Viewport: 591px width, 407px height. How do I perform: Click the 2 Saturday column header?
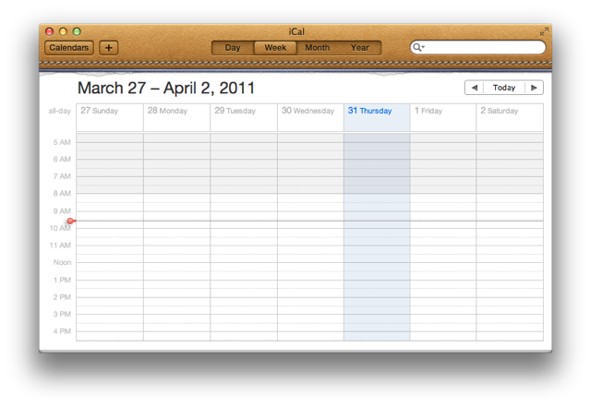point(499,111)
